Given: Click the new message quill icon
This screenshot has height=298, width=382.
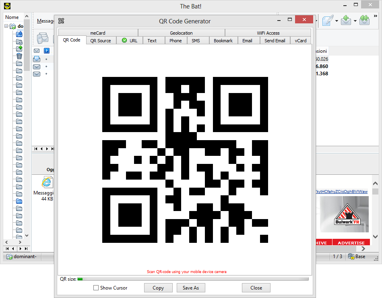Looking at the screenshot, I should (328, 21).
